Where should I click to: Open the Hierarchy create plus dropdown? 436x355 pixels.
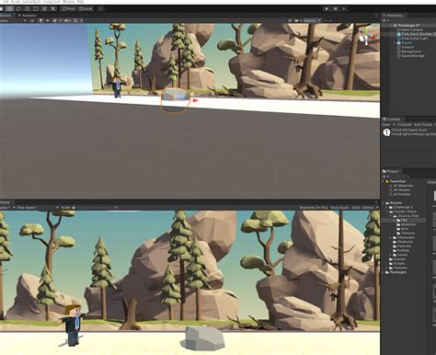tap(385, 20)
